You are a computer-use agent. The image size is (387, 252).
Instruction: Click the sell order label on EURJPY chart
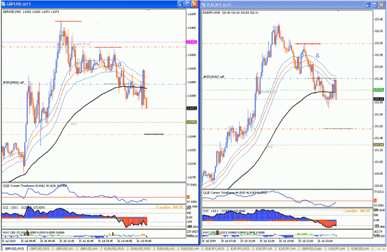(x=214, y=77)
